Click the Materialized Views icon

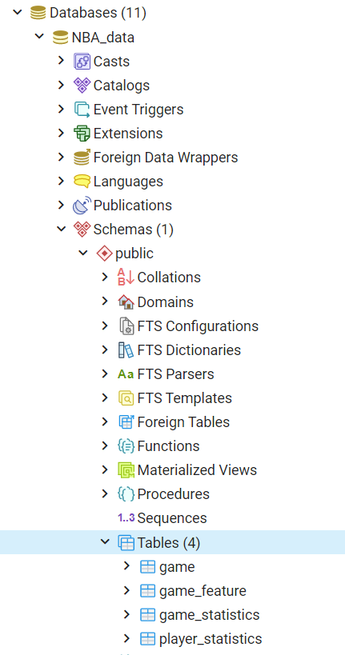pyautogui.click(x=126, y=470)
